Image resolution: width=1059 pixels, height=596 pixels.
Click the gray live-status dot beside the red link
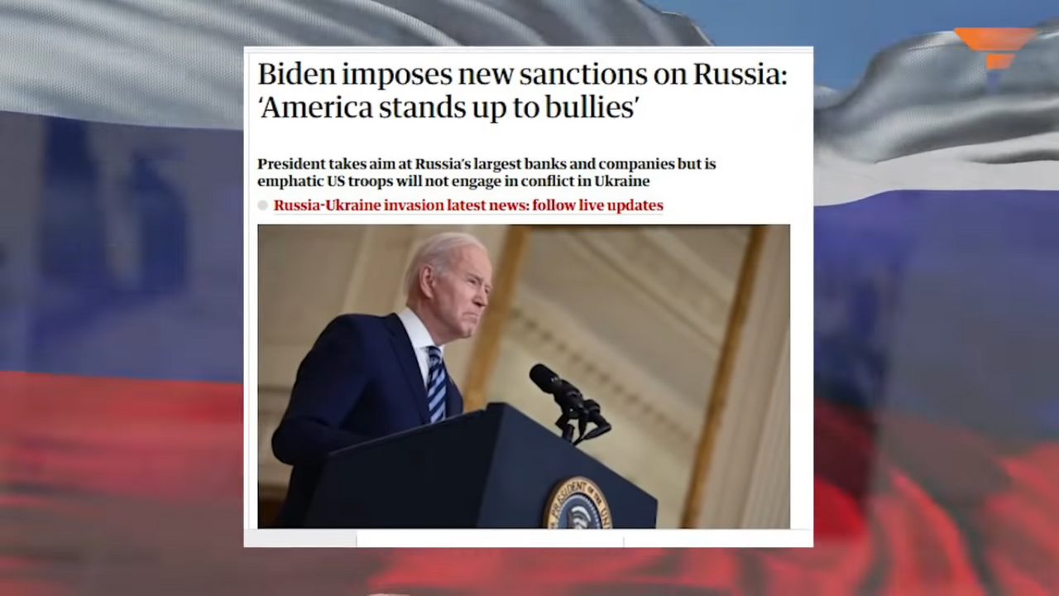262,206
